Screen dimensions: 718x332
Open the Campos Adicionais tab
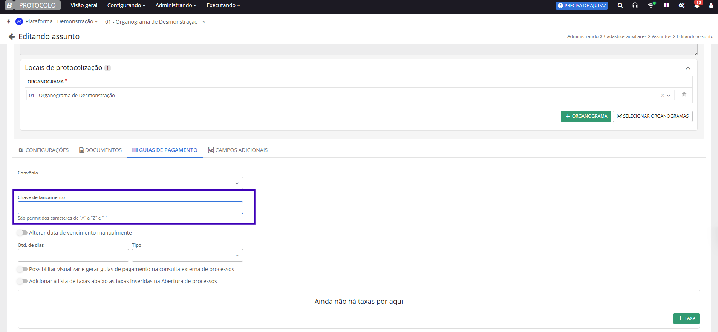click(x=238, y=150)
